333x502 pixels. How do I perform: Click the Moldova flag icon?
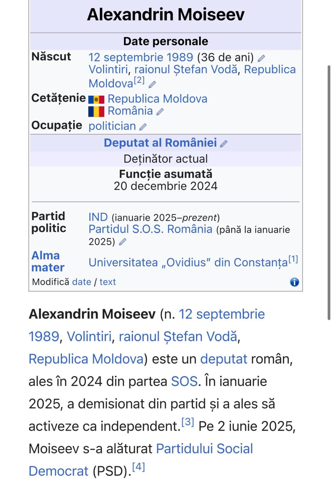point(96,100)
